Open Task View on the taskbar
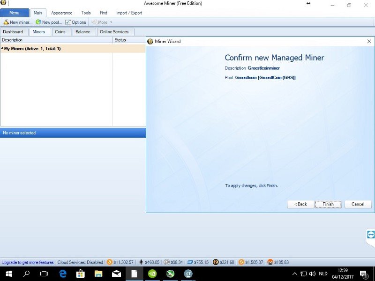The image size is (375, 281). [x=44, y=274]
